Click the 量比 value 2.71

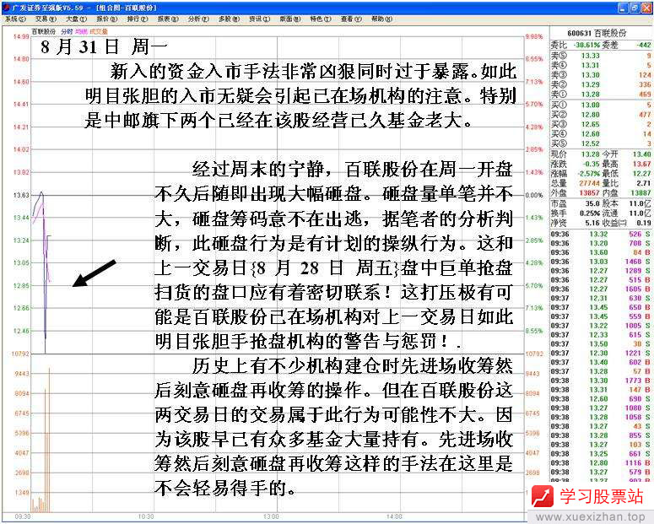click(x=644, y=183)
